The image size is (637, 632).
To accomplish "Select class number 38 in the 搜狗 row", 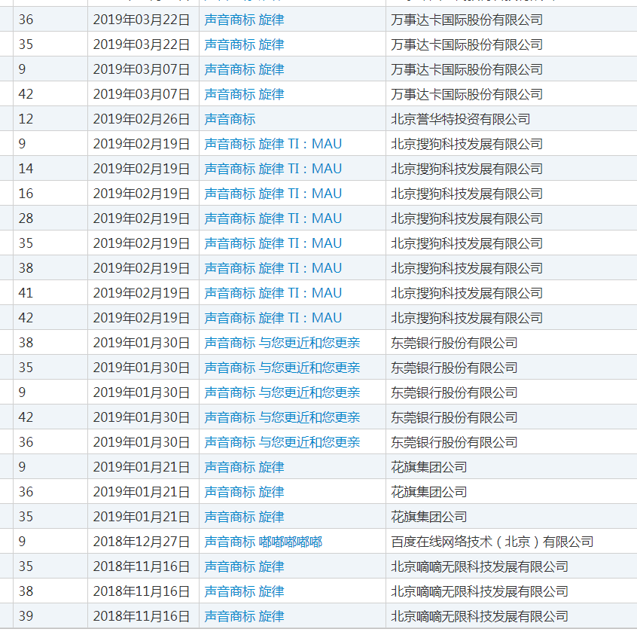I will (26, 268).
